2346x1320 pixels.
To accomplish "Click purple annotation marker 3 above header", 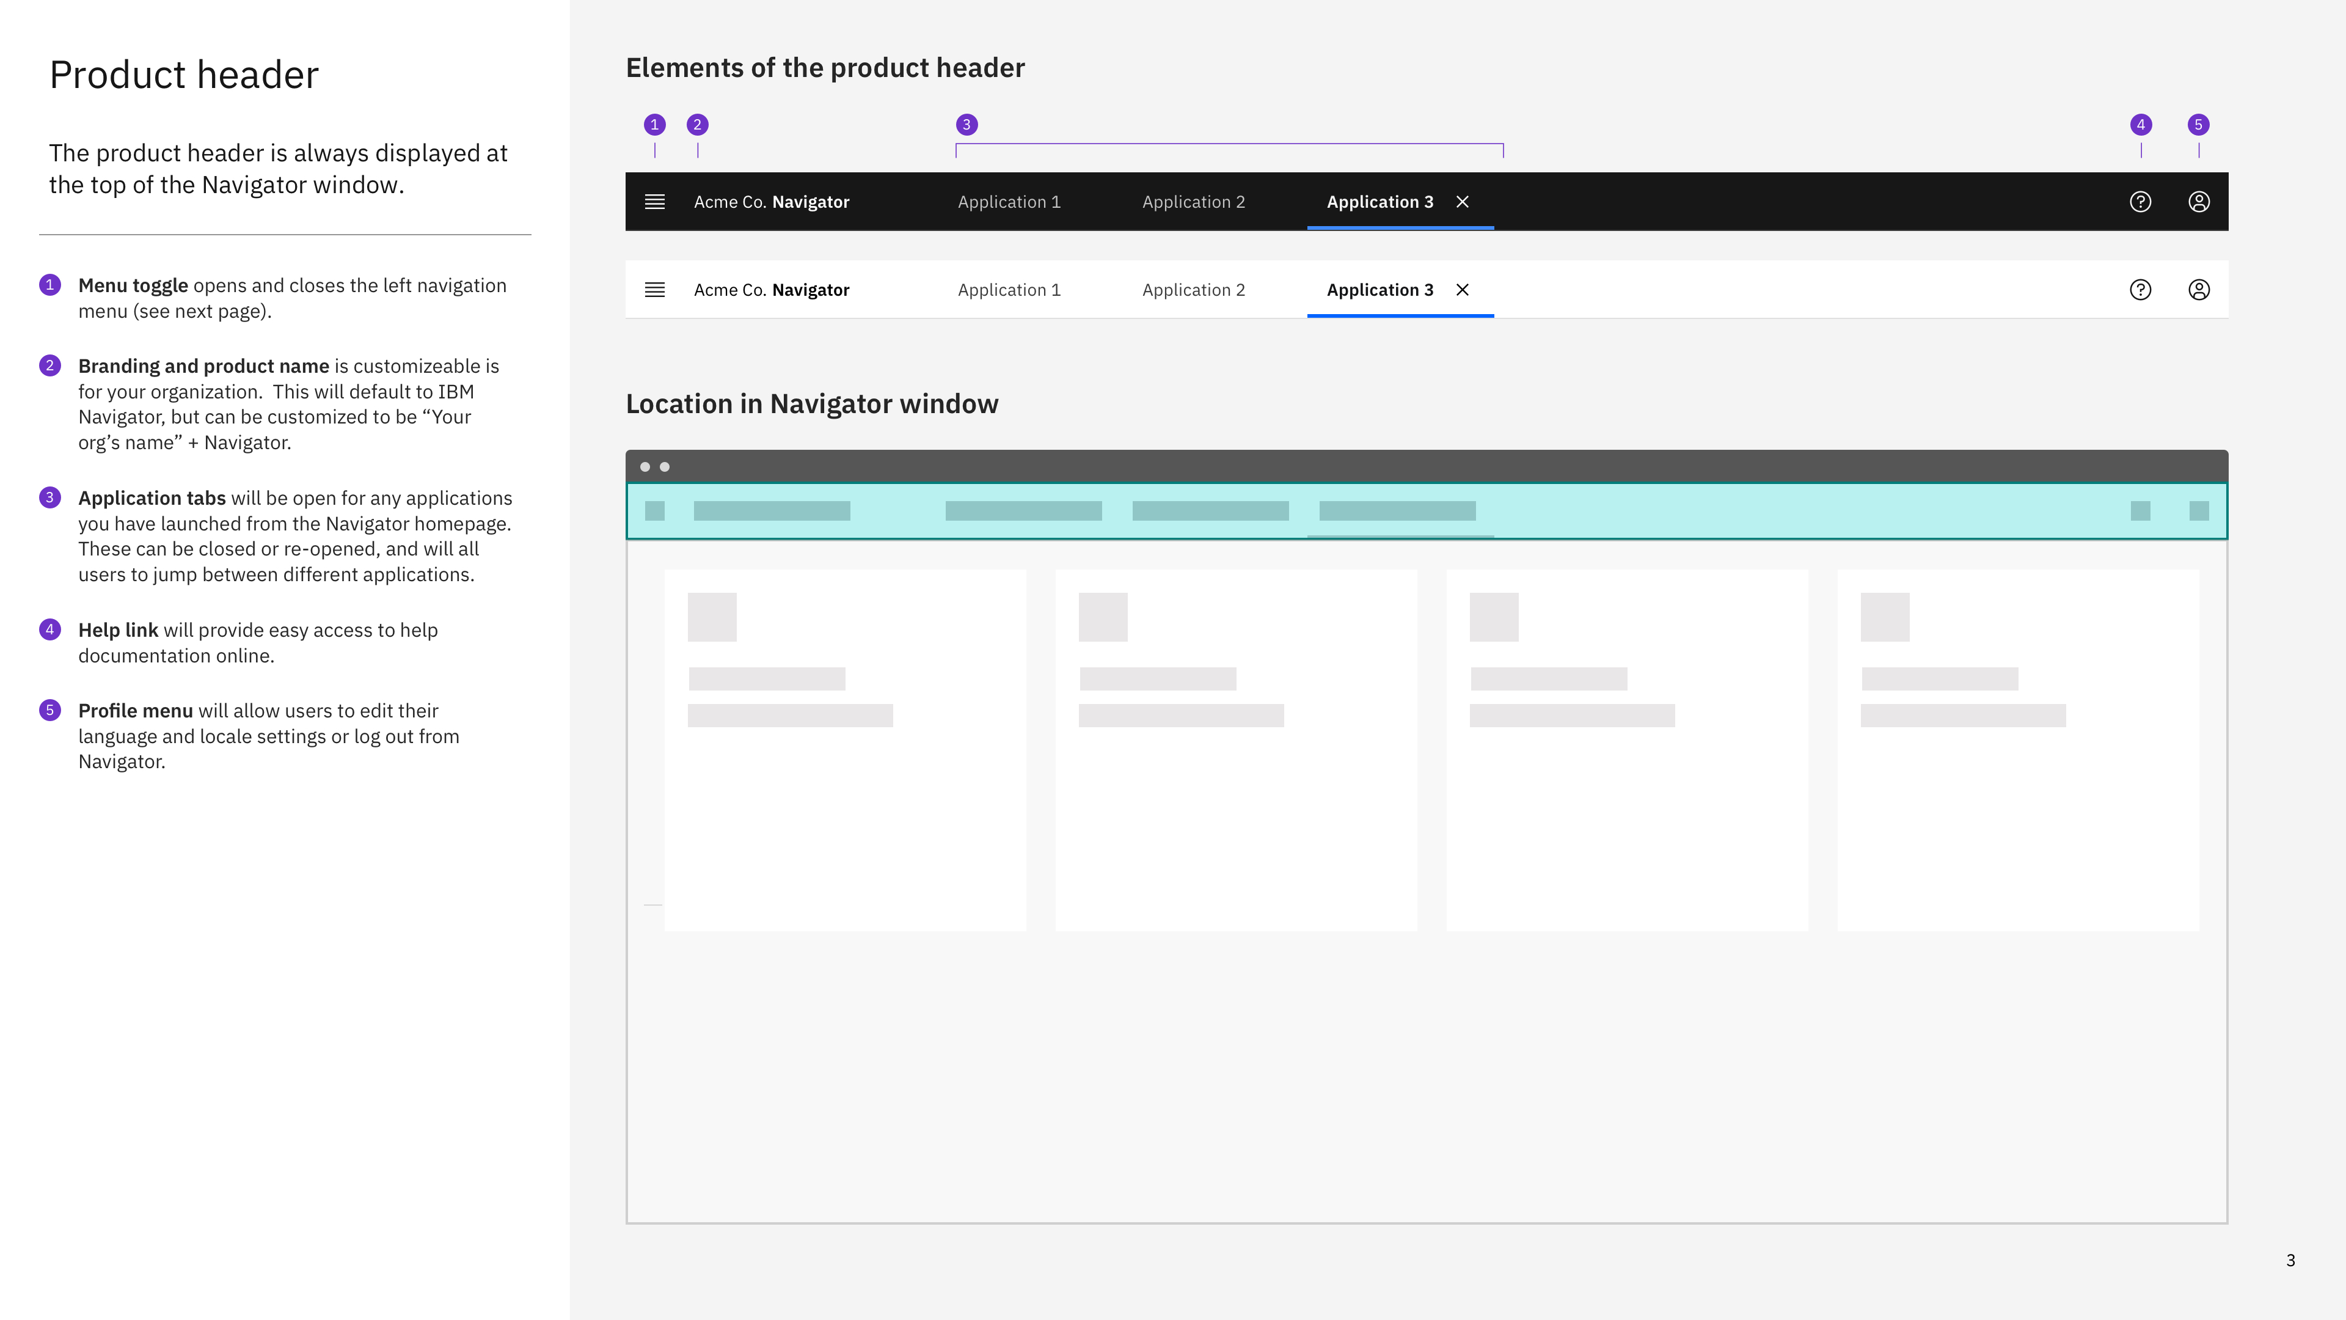I will click(967, 125).
